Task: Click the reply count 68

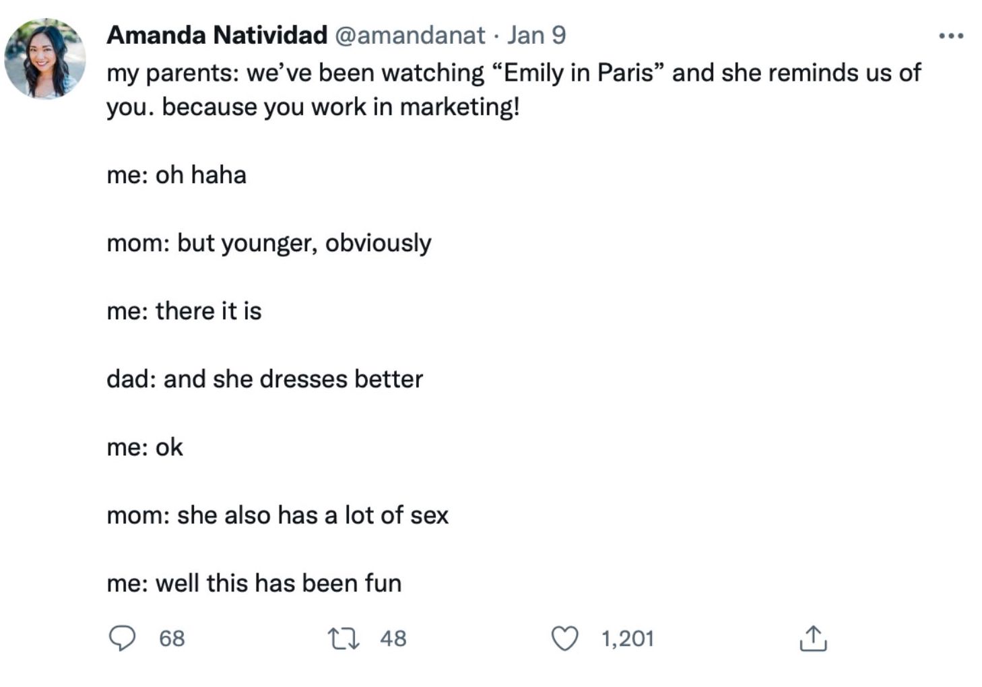Action: (x=172, y=639)
